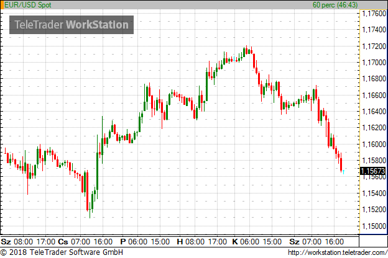Click the H 08:00 time axis label
This screenshot has width=388, height=258.
click(x=190, y=241)
